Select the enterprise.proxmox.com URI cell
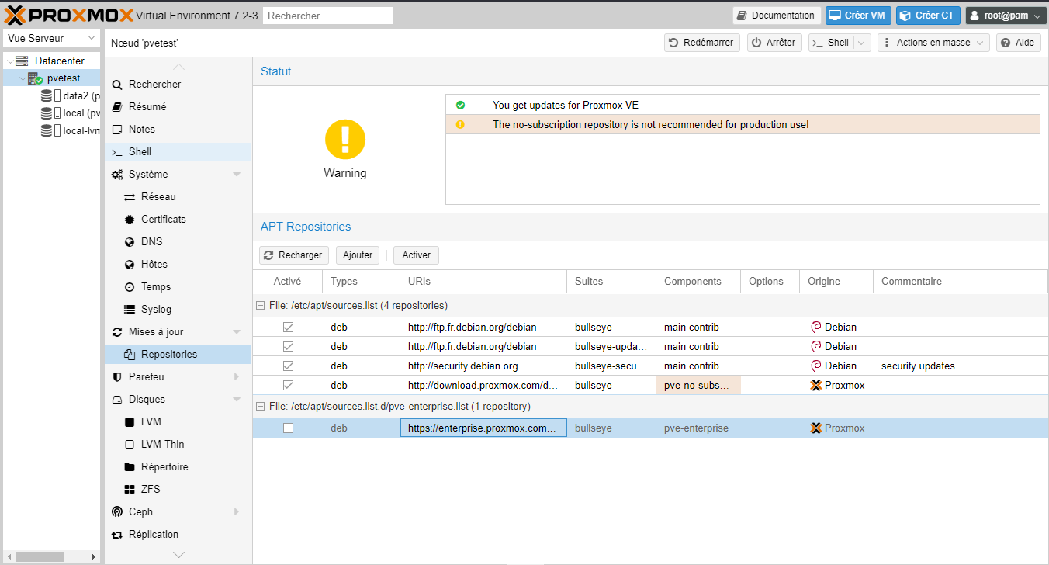Screen dimensions: 1049x565 [483, 428]
